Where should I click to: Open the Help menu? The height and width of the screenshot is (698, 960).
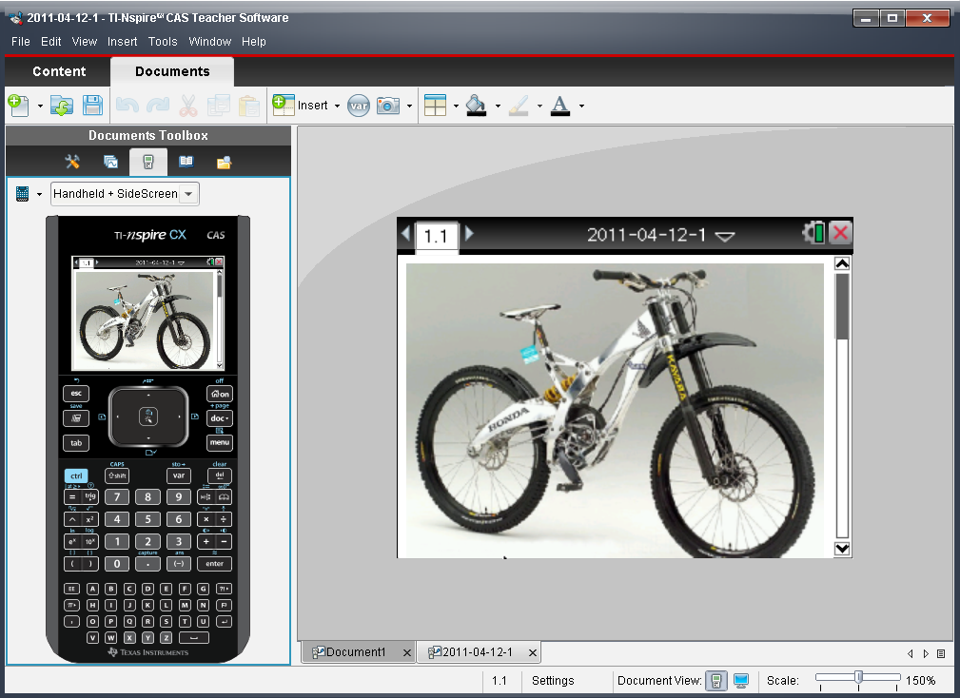[253, 42]
